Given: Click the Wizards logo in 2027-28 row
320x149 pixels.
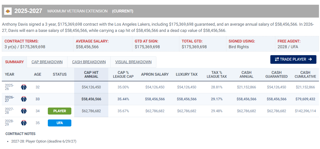Looking at the screenshot, I should [24, 111].
